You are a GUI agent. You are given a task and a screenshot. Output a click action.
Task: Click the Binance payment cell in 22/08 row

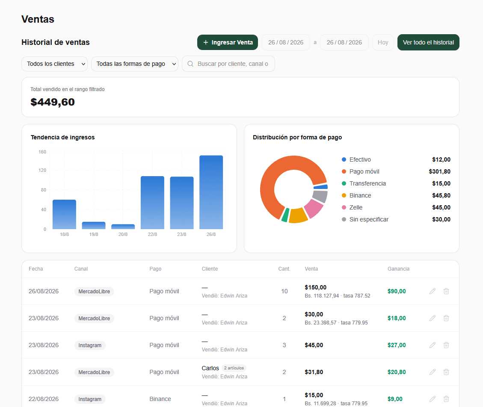(x=160, y=399)
